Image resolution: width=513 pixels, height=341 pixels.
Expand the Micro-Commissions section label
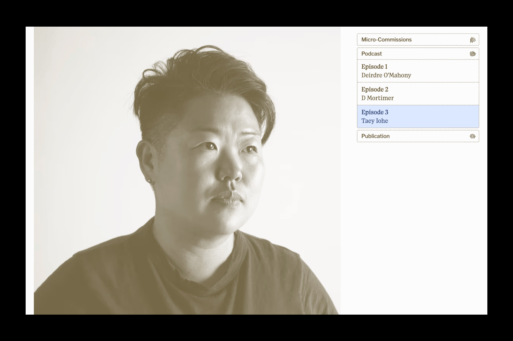point(386,40)
